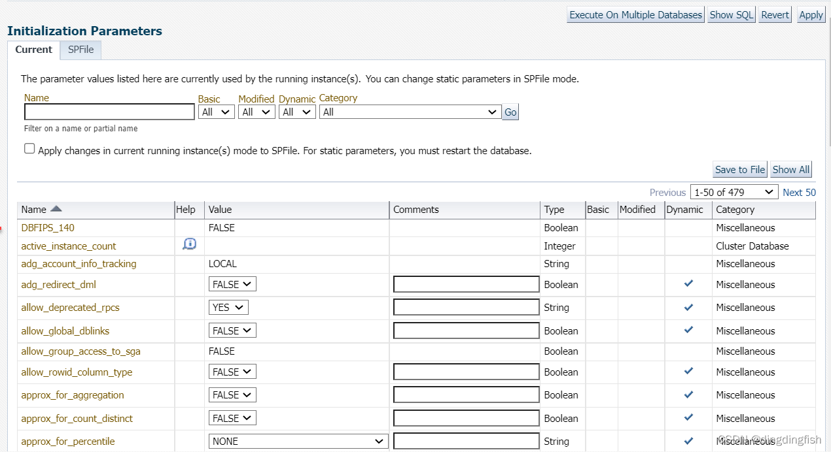Open the allow_rowid_column_type parameter link
This screenshot has width=831, height=452.
click(x=77, y=372)
